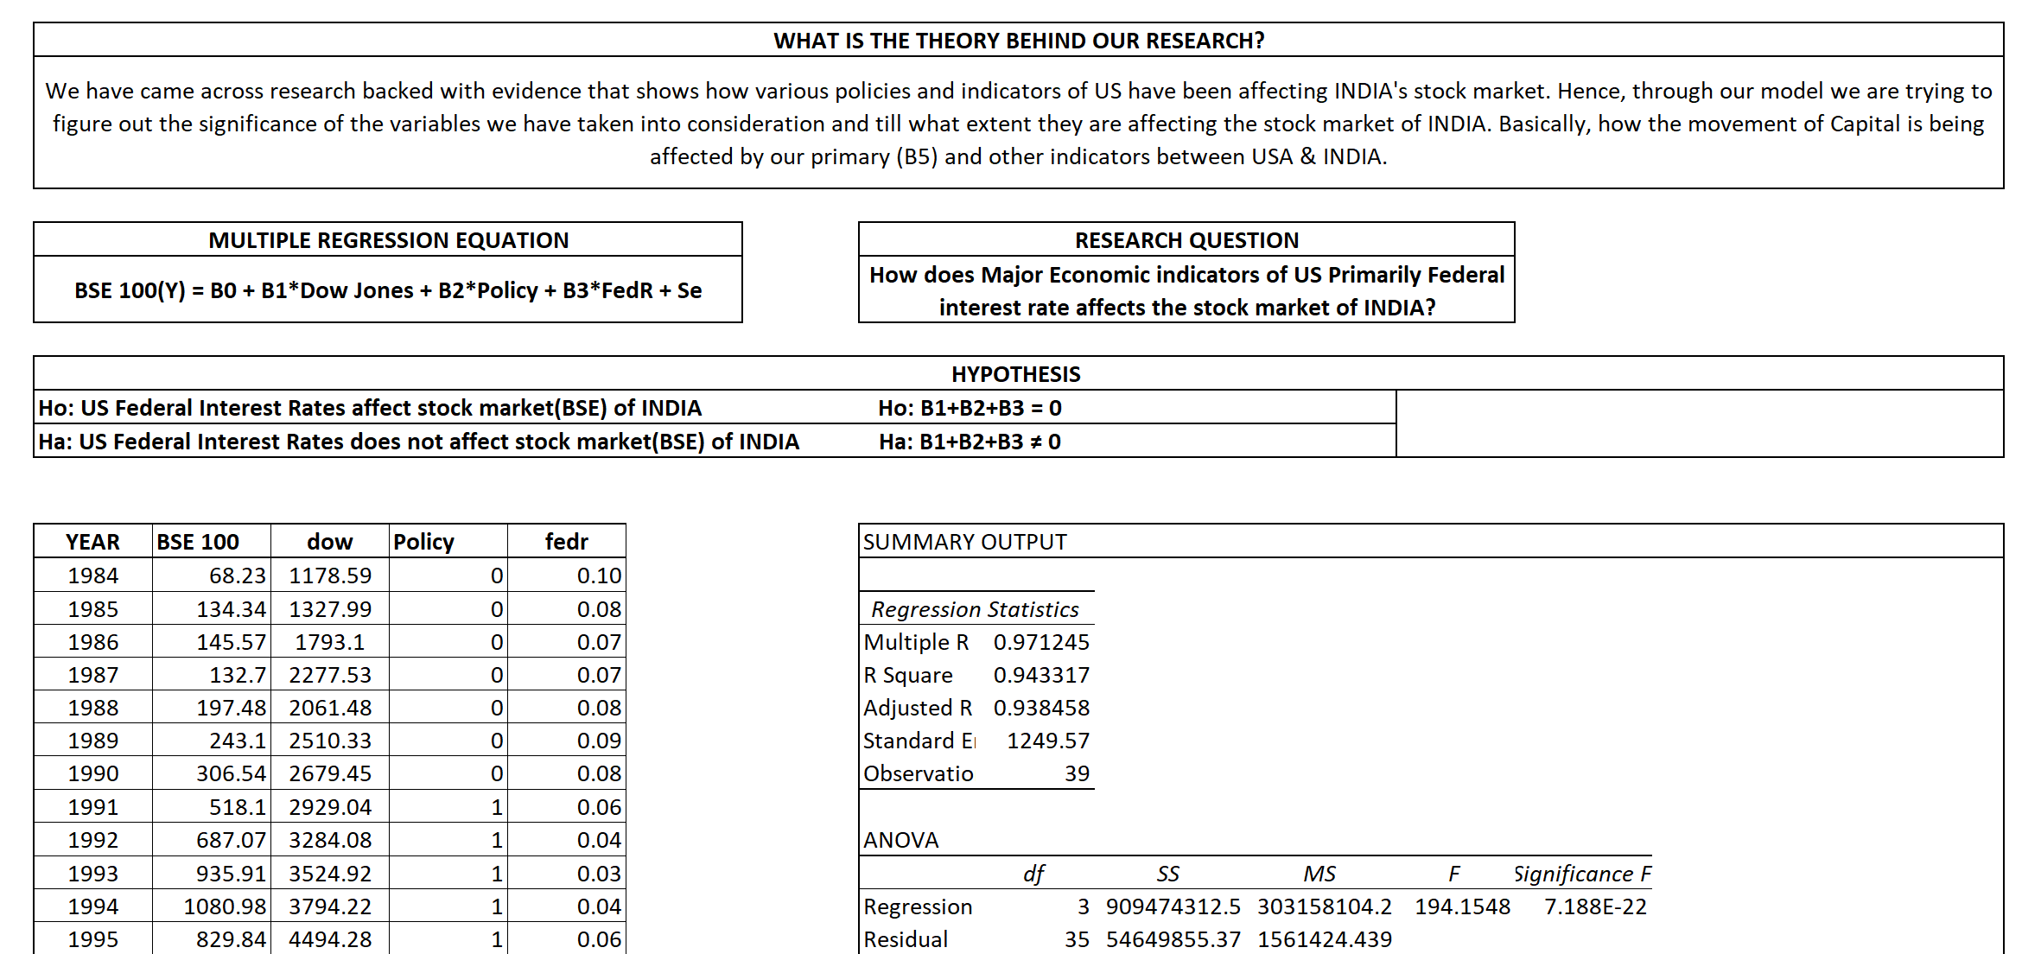Select the R Square value 0.943317
This screenshot has height=954, width=2041.
coord(1041,675)
